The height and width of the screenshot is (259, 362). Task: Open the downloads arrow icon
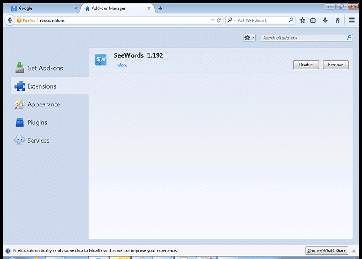325,20
